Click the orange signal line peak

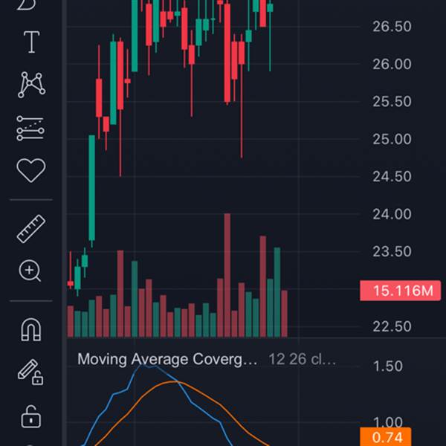coord(172,382)
